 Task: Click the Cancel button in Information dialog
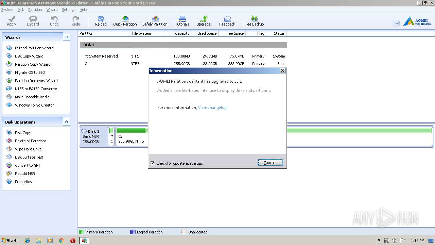tap(270, 163)
